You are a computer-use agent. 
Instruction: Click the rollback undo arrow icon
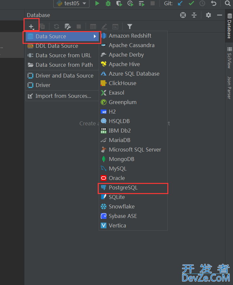pos(214,3)
